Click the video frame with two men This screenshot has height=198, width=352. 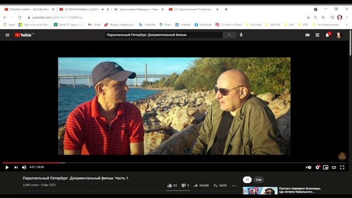174,106
